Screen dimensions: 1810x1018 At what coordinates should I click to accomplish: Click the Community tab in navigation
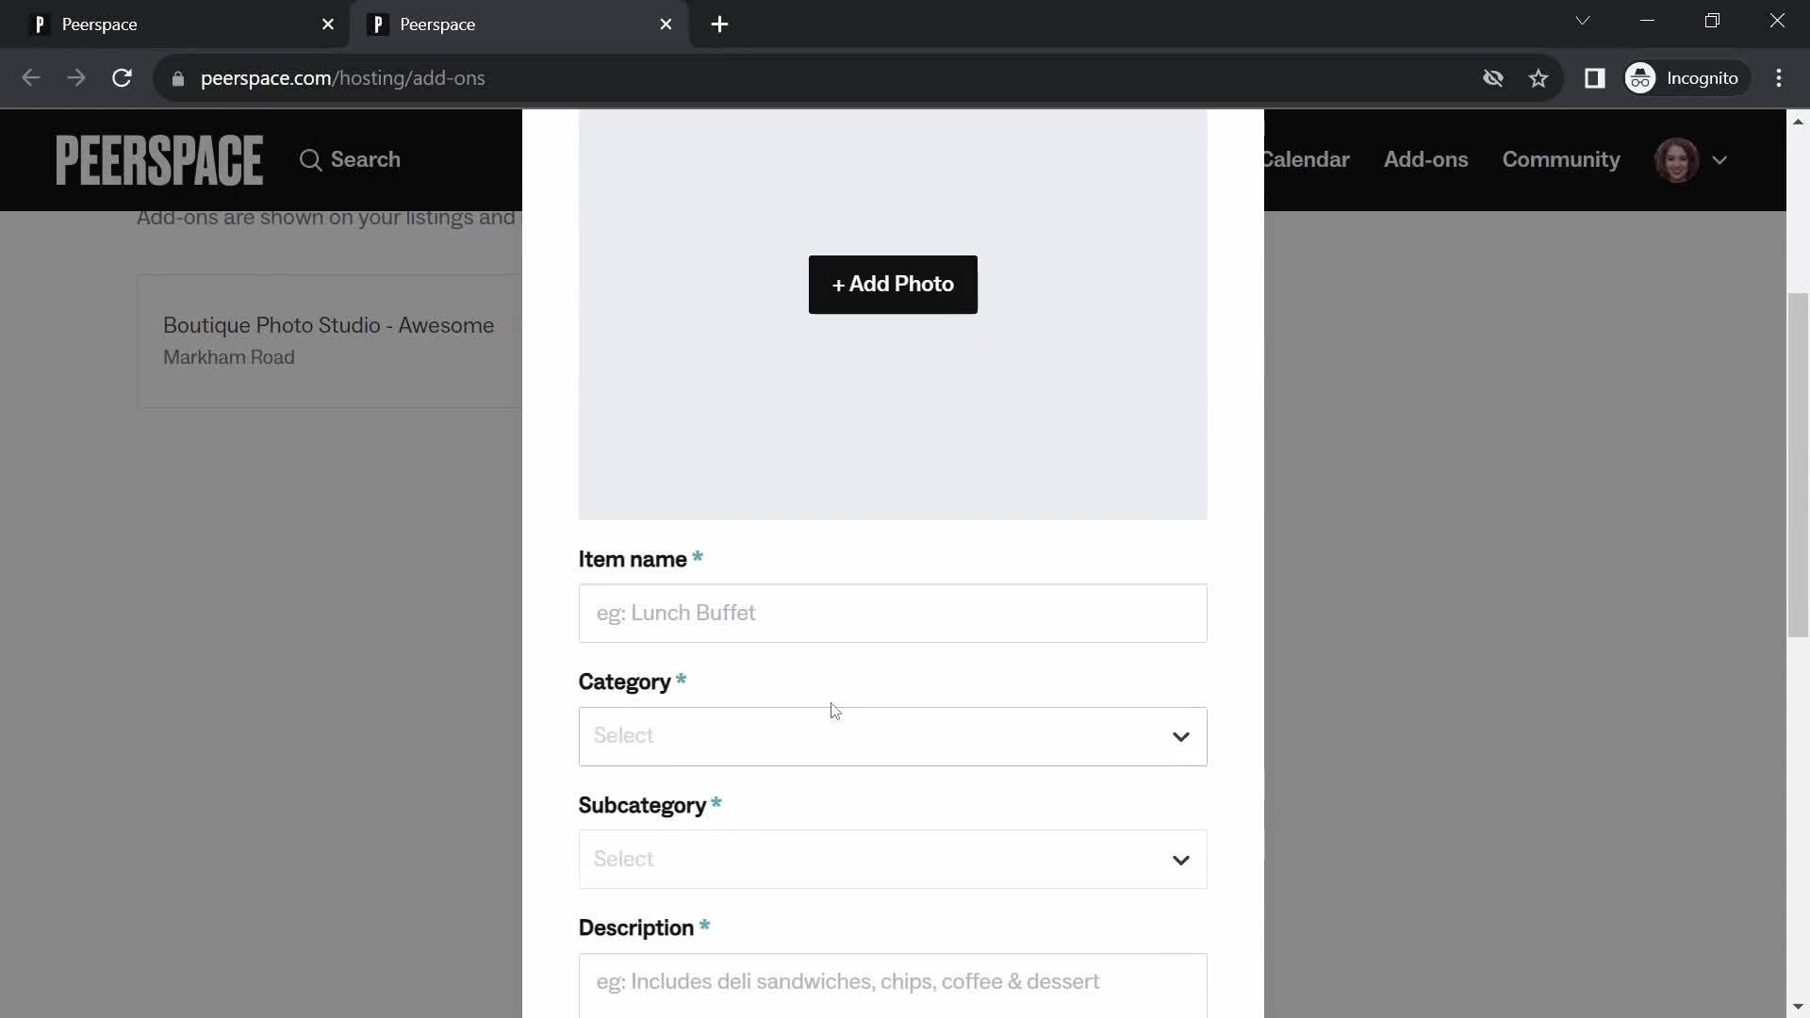click(x=1561, y=159)
